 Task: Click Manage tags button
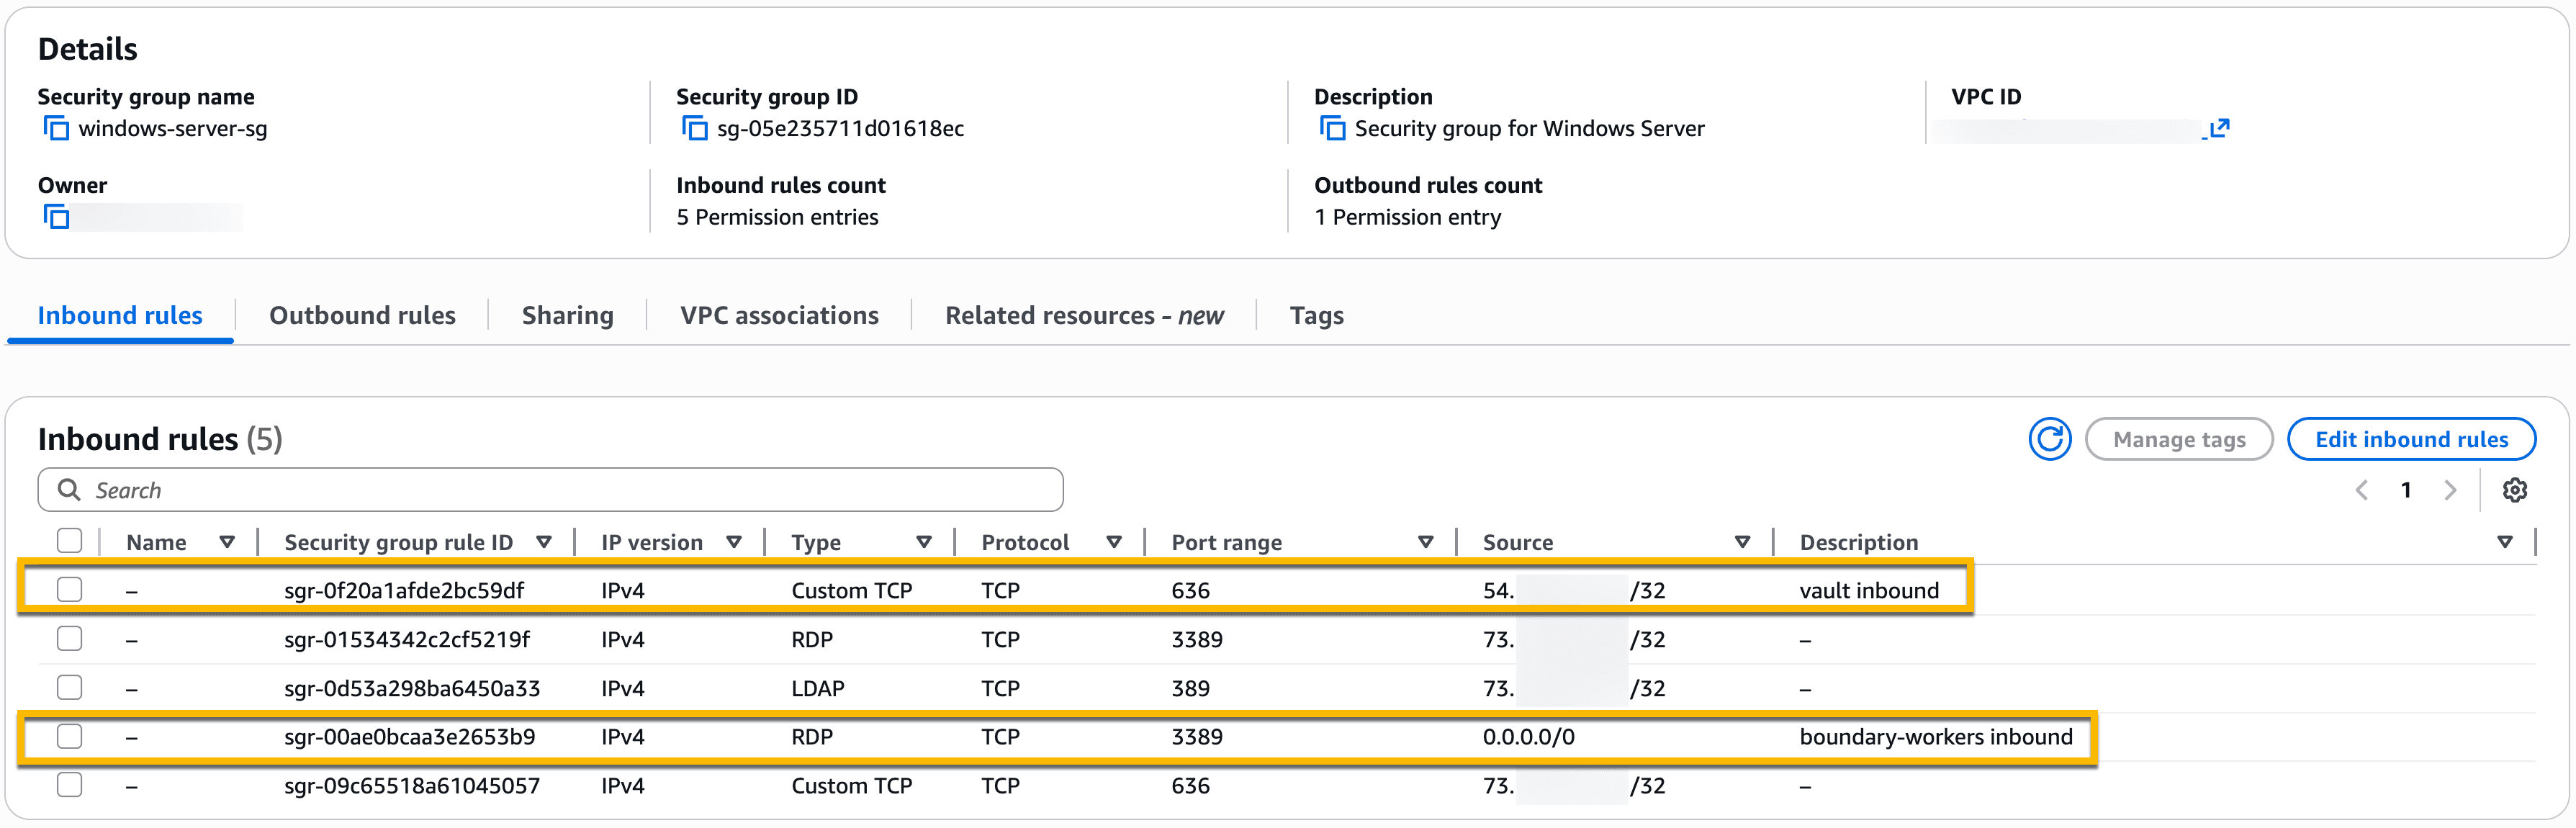coord(2179,439)
